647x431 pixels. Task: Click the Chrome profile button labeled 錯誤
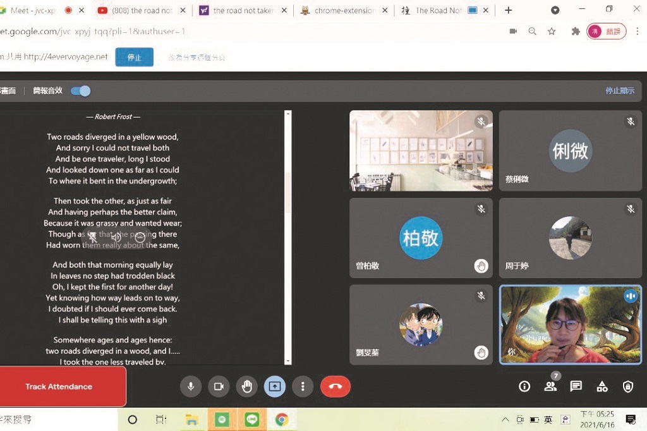tap(606, 32)
